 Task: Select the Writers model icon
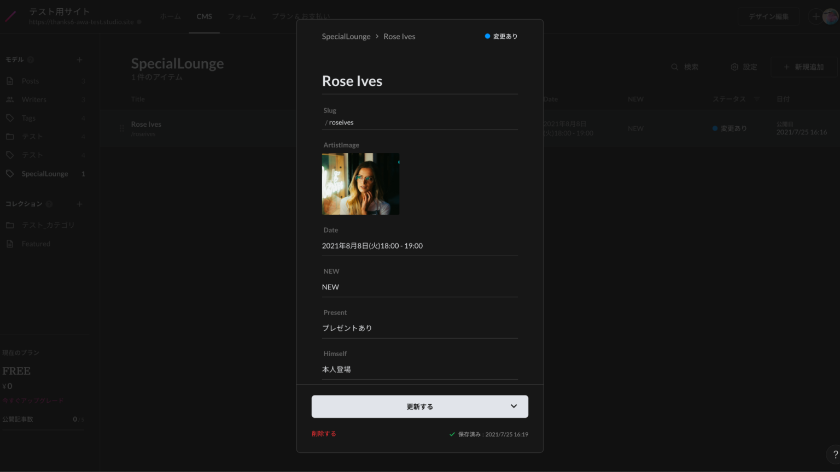tap(9, 99)
